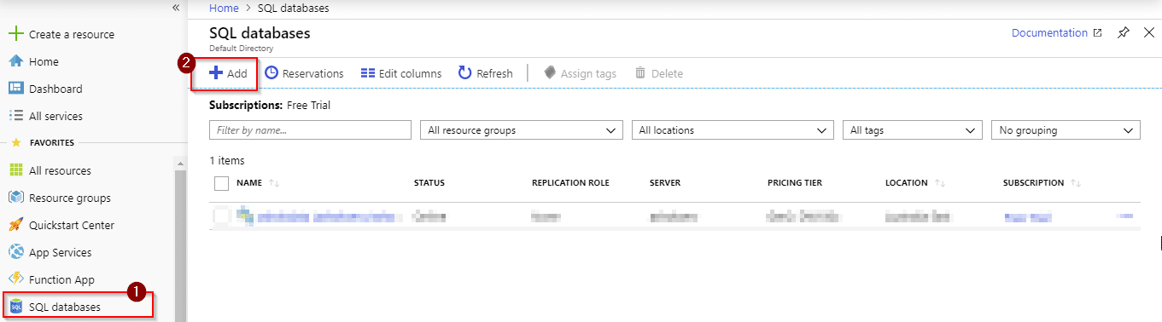The width and height of the screenshot is (1162, 322).
Task: Open Resource groups in favorites
Action: 69,198
